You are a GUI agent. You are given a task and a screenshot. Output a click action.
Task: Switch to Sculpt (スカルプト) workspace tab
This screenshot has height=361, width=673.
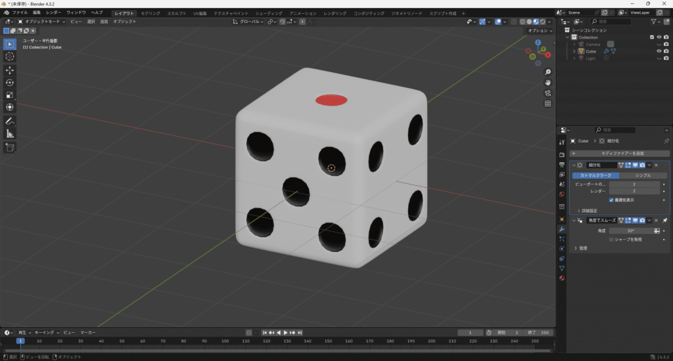tap(176, 13)
